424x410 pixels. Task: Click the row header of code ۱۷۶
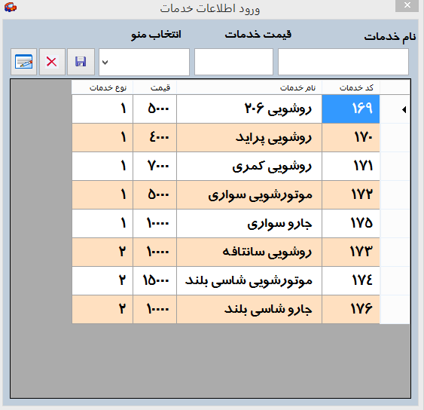(x=395, y=310)
